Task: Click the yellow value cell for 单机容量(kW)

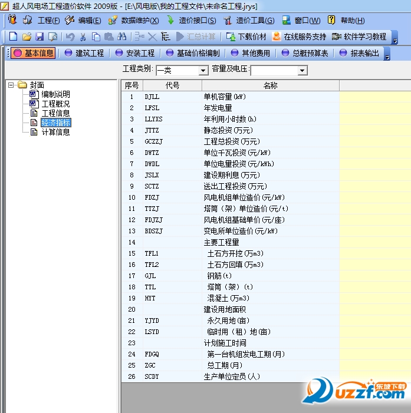Action: (375, 97)
